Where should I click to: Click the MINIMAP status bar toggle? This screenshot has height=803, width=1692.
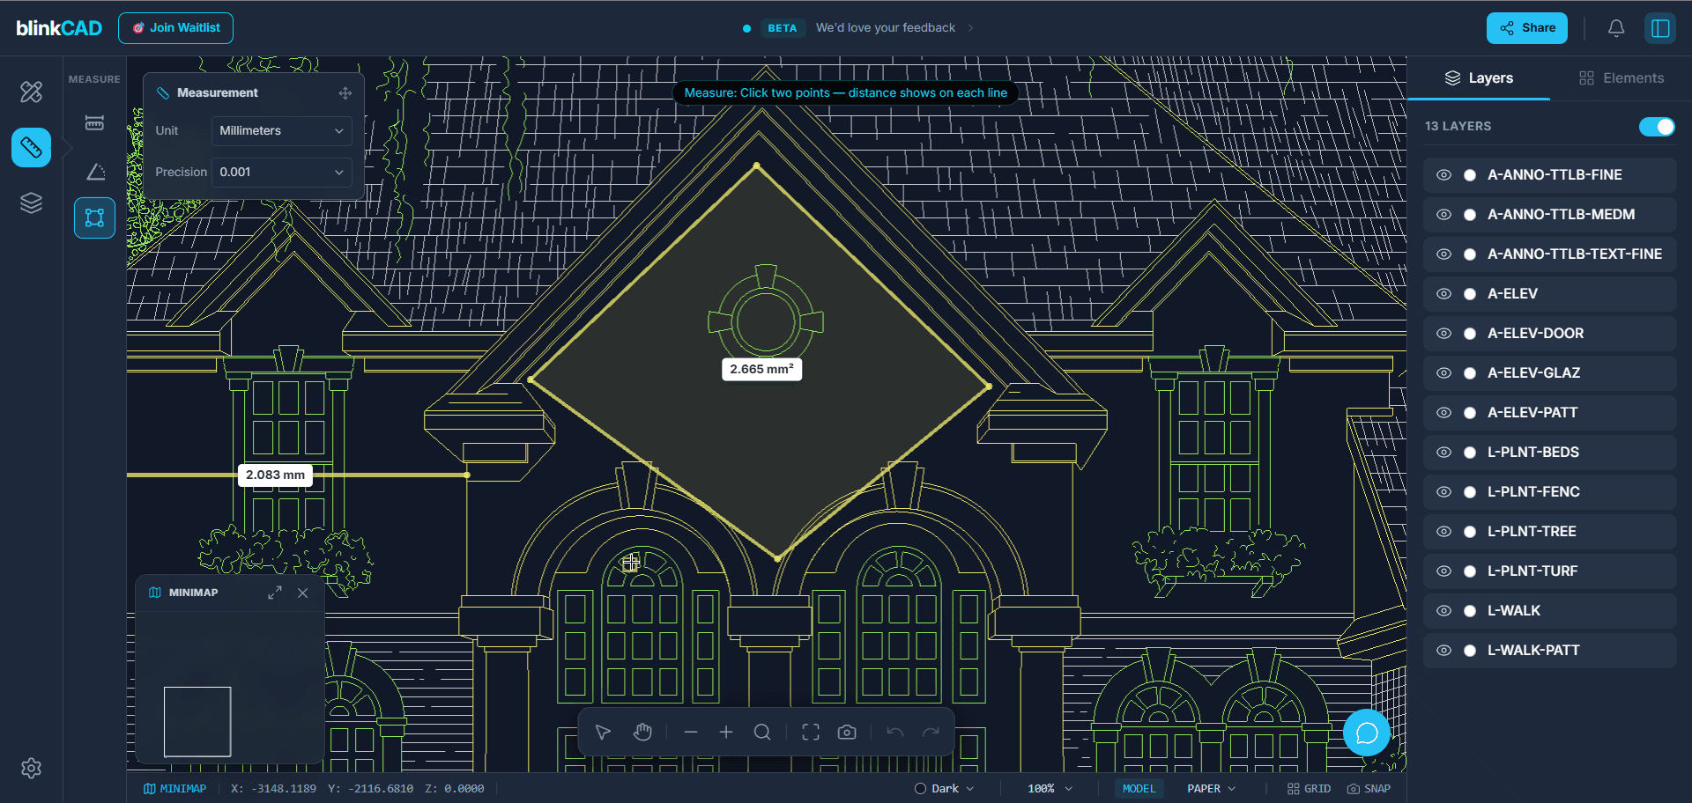174,789
